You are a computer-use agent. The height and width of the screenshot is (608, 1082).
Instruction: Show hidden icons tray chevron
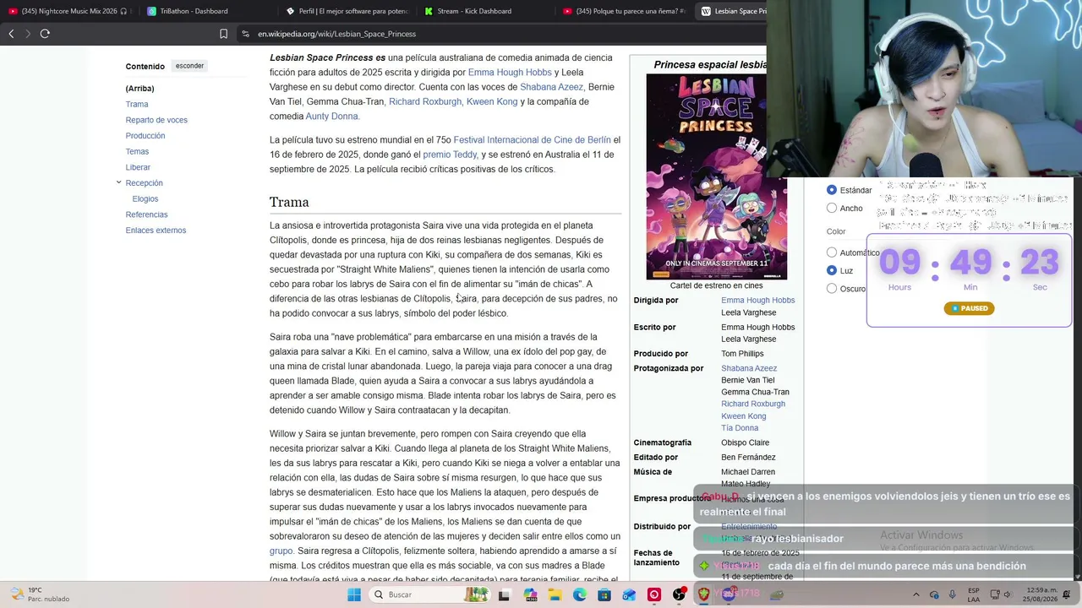915,594
